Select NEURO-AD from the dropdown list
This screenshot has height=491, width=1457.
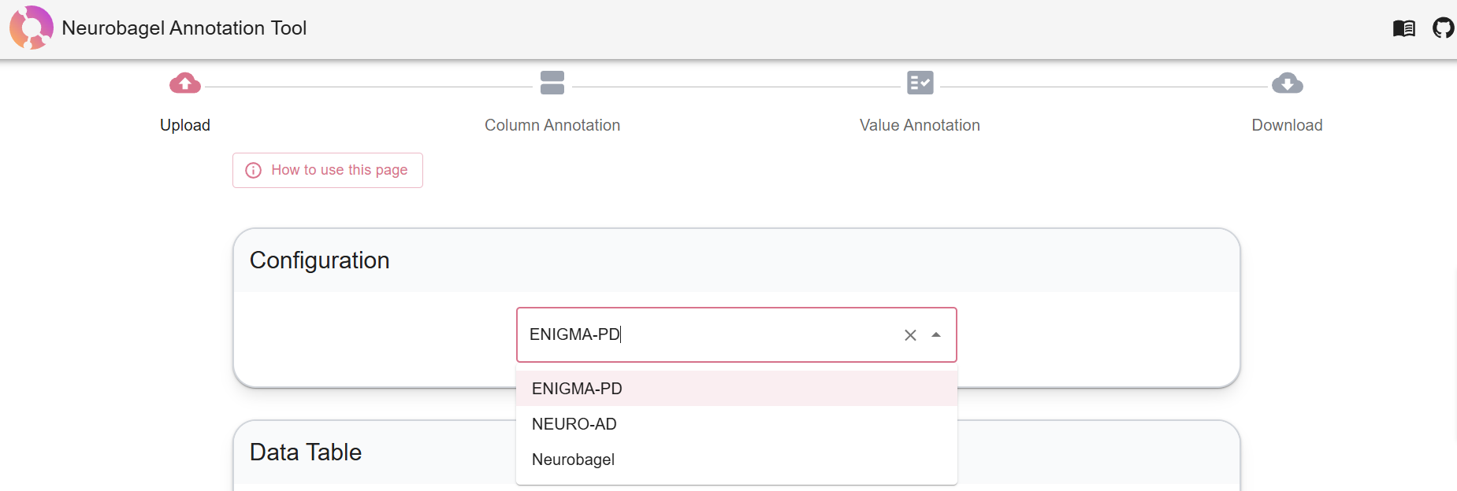point(737,424)
